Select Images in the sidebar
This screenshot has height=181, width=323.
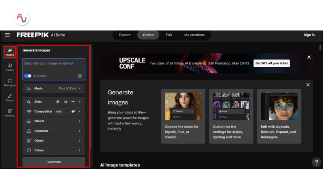tap(10, 52)
